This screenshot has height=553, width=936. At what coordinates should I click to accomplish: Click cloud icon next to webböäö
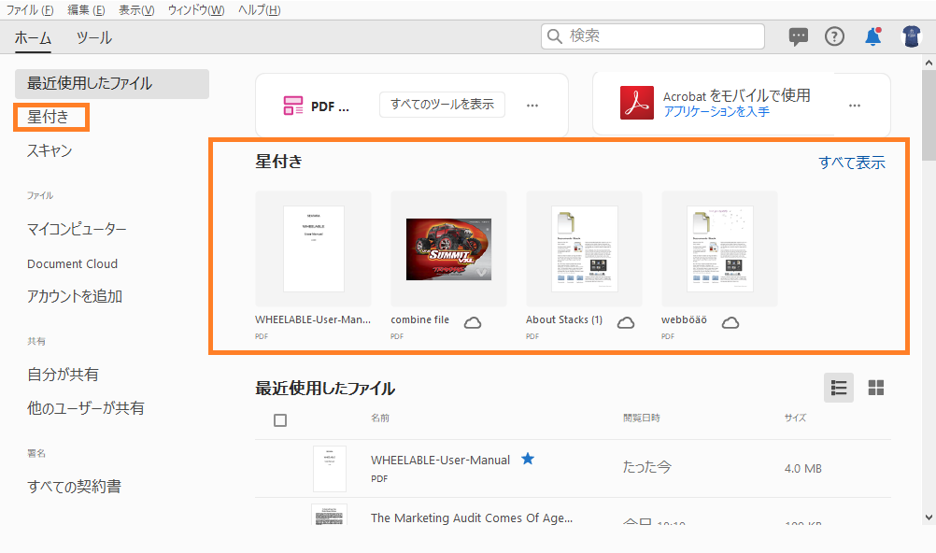730,323
